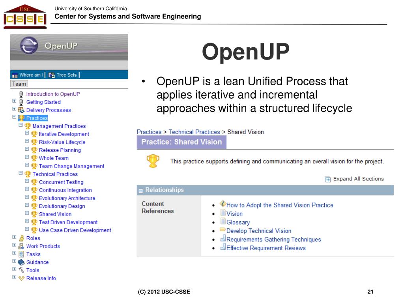Click the Introduction to OpenUP page icon
This screenshot has height=303, width=404.
tap(21, 94)
